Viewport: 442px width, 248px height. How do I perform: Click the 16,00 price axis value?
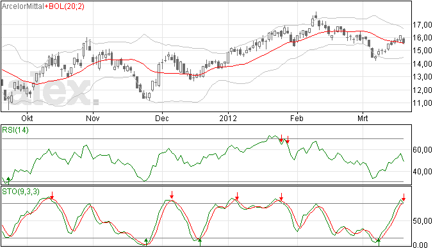423,38
